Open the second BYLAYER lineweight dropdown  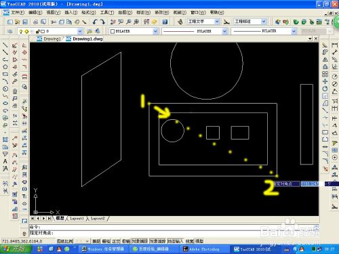[294, 31]
